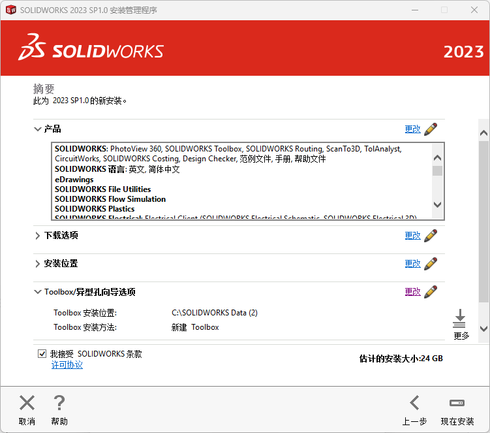Click the products list scrollbar thumb
This screenshot has height=433, width=490.
pos(438,171)
